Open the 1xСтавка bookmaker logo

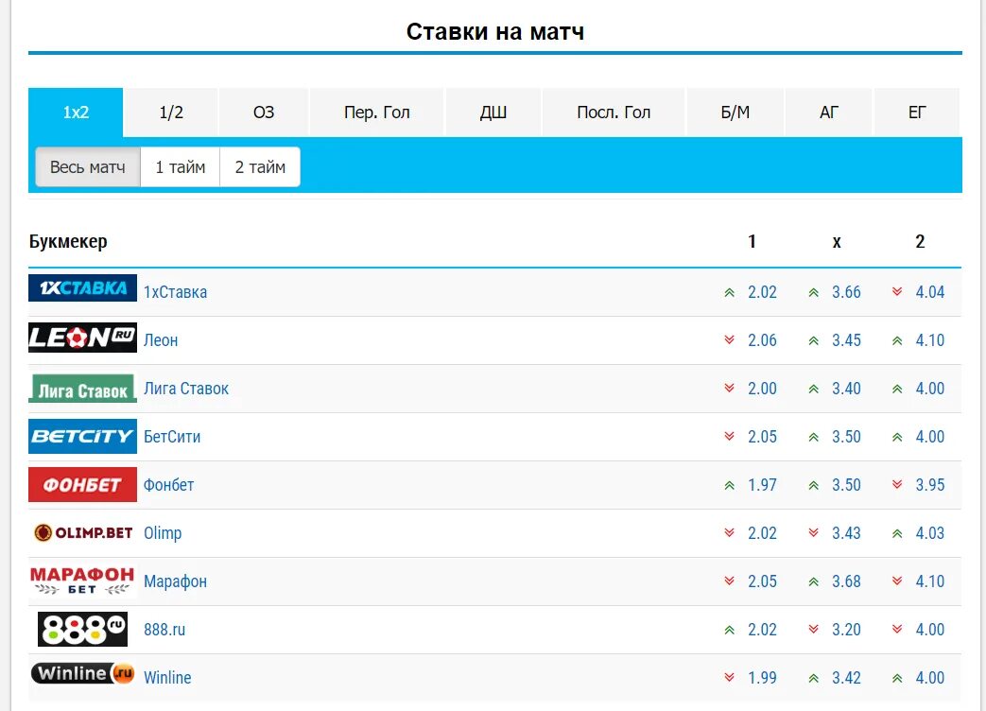pyautogui.click(x=82, y=288)
